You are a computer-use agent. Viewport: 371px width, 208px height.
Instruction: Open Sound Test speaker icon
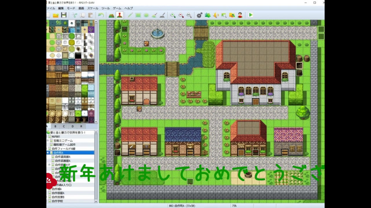coord(216,15)
